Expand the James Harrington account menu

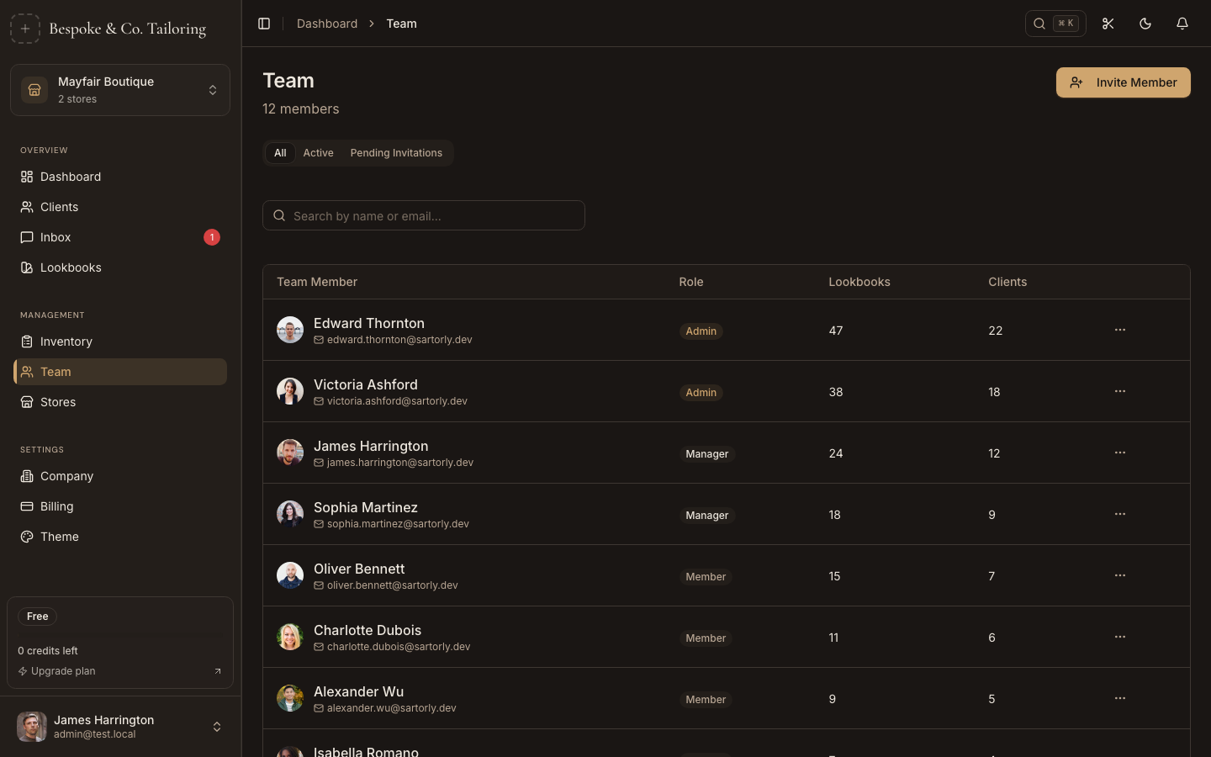(x=119, y=727)
